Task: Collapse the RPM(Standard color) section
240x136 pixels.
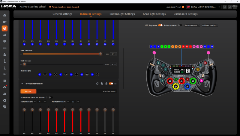Action: [22, 84]
